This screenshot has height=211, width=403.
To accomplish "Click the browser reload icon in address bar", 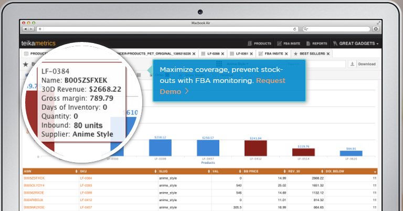I will pyautogui.click(x=295, y=29).
